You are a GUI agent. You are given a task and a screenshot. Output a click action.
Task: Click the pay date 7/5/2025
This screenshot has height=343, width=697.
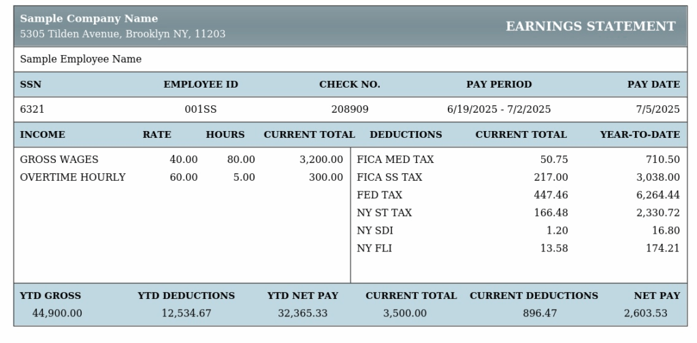[658, 109]
